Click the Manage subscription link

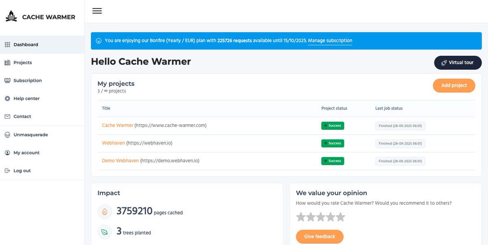(x=330, y=41)
